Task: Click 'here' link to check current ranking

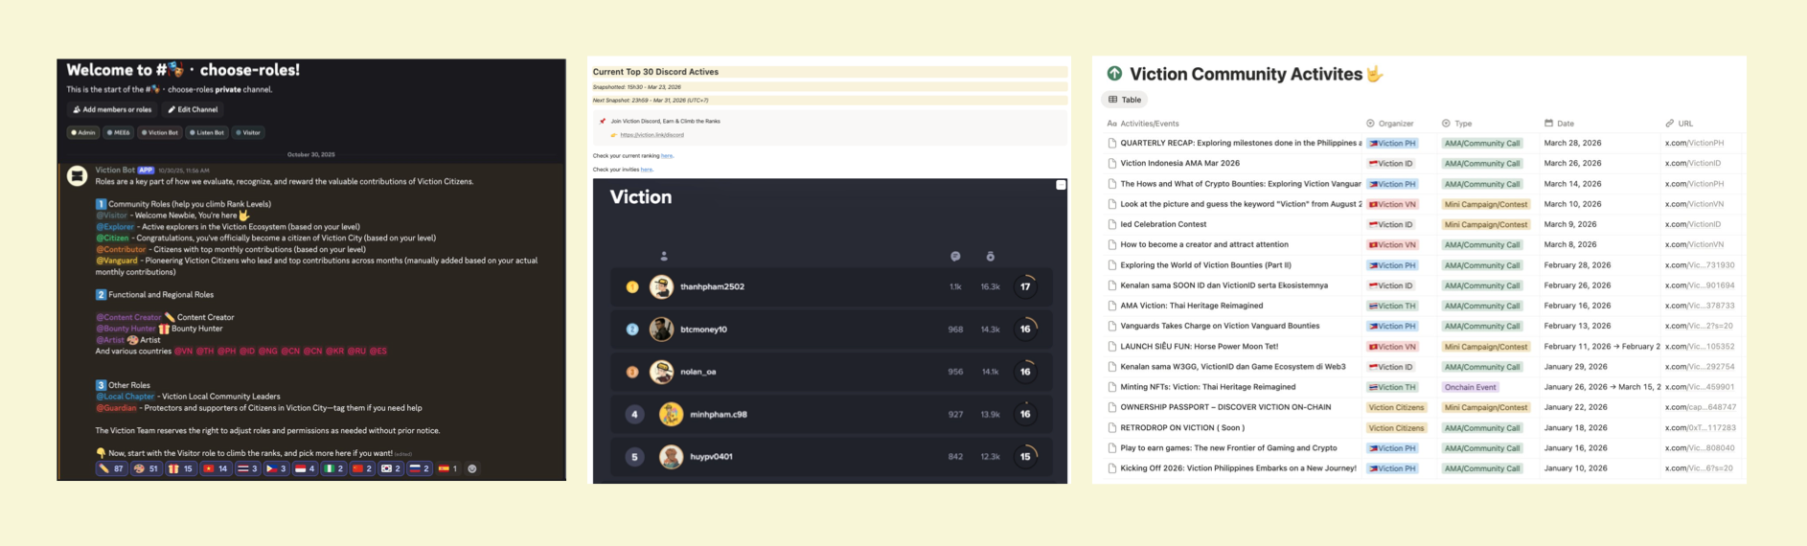Action: point(667,156)
